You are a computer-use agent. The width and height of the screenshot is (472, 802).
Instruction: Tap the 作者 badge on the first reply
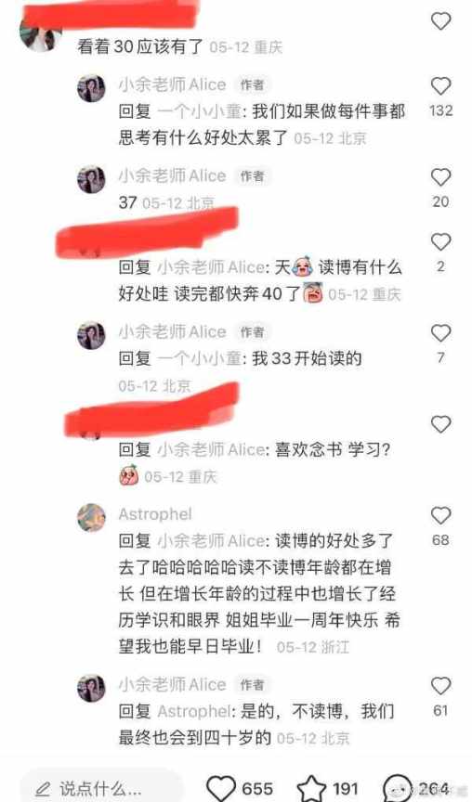[x=253, y=84]
